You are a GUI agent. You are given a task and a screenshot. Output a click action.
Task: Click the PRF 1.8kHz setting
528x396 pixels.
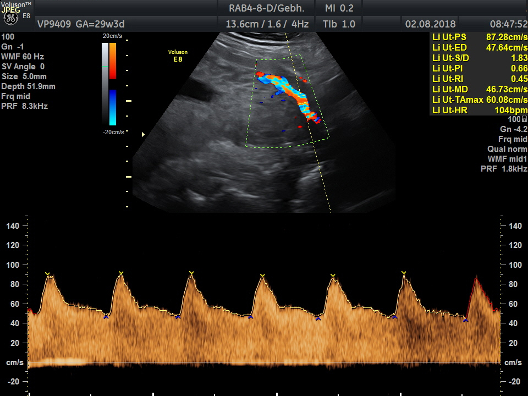tap(504, 169)
